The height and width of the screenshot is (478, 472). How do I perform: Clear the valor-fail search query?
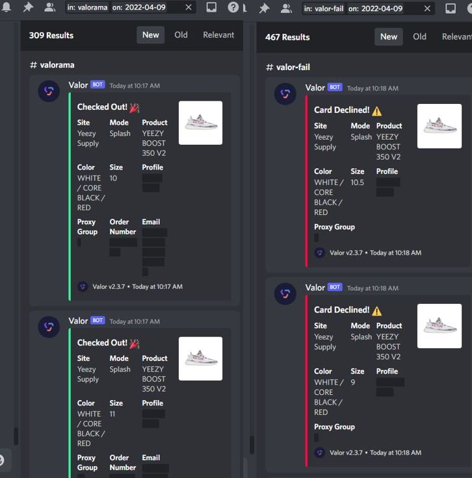427,8
